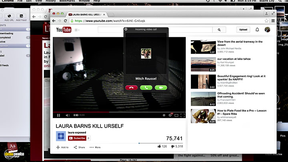Click Add Feed in left window
The width and height of the screenshot is (288, 162).
[x=21, y=18]
